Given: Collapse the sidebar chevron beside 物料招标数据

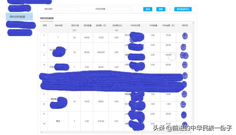Looking at the screenshot, I should pyautogui.click(x=31, y=17).
